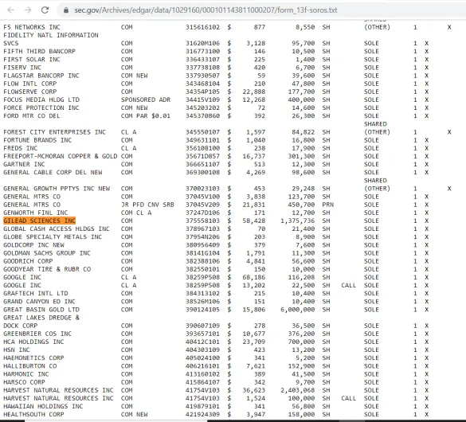Click COM PAR $0.01 class text
The image size is (466, 422).
tap(146, 115)
